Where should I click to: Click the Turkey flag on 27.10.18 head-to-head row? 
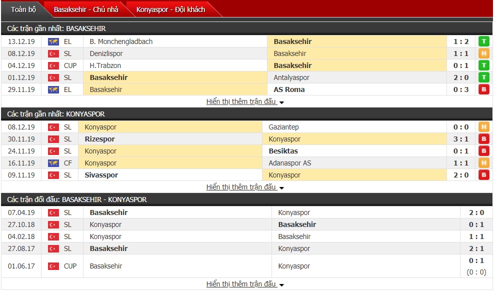[x=53, y=225]
